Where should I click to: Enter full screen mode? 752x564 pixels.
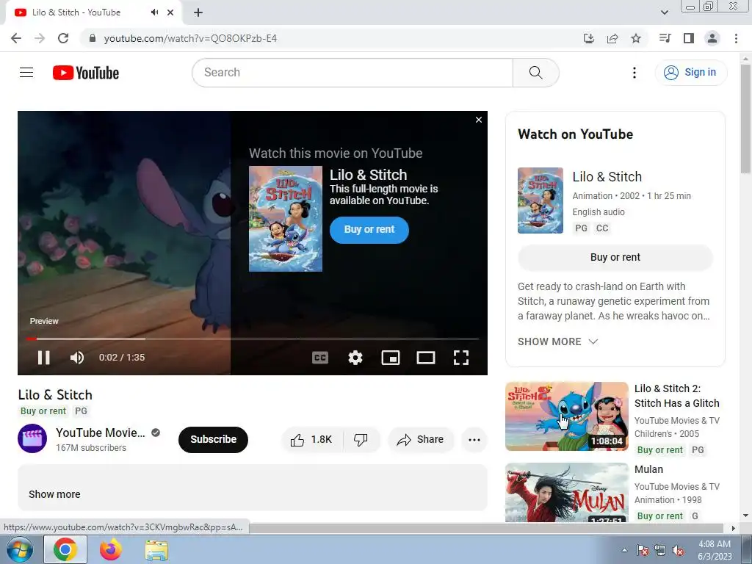461,358
